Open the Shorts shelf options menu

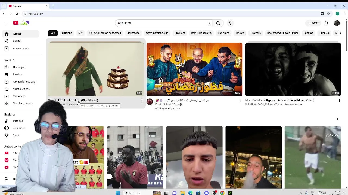(x=337, y=120)
